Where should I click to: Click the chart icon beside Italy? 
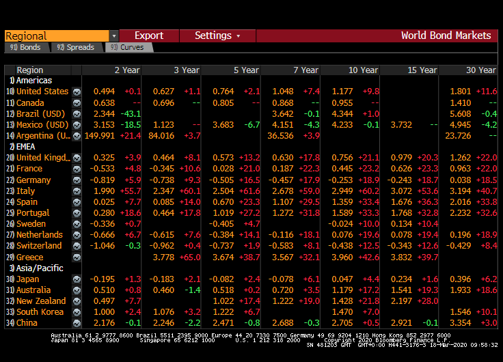[x=77, y=191]
